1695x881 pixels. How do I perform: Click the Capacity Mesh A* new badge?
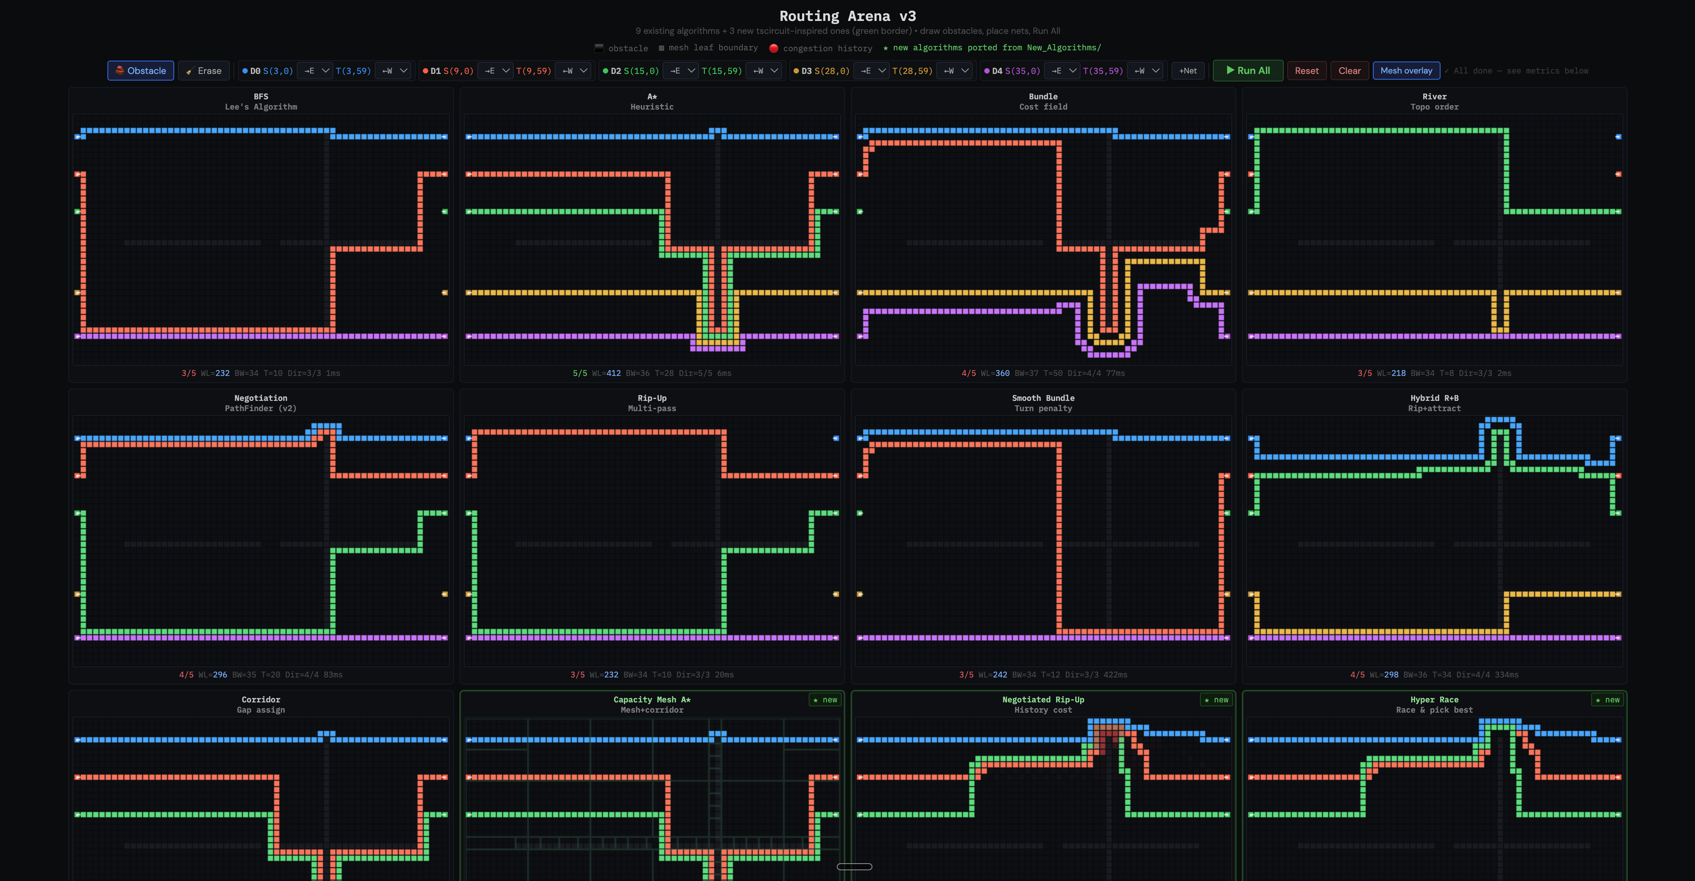tap(826, 699)
